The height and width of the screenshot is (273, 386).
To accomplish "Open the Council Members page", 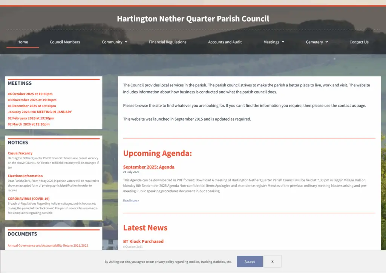I will [x=65, y=42].
